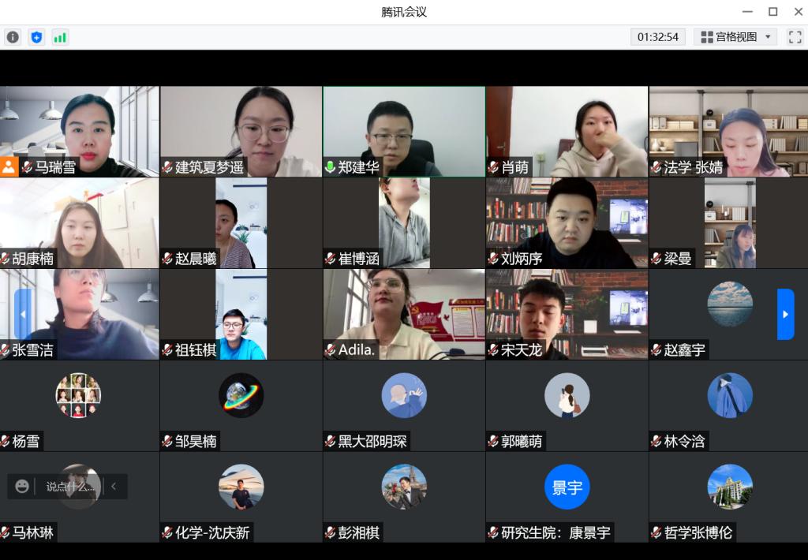Screen dimensions: 808x560
Task: Click the blue 景宇 avatar circle
Action: (x=567, y=487)
